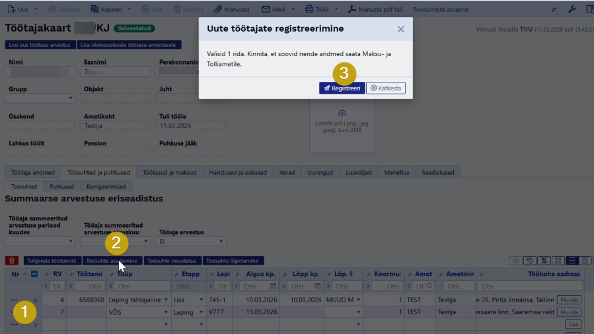The height and width of the screenshot is (334, 594).
Task: Toggle the blue select-all box in the Nr header
Action: point(34,274)
